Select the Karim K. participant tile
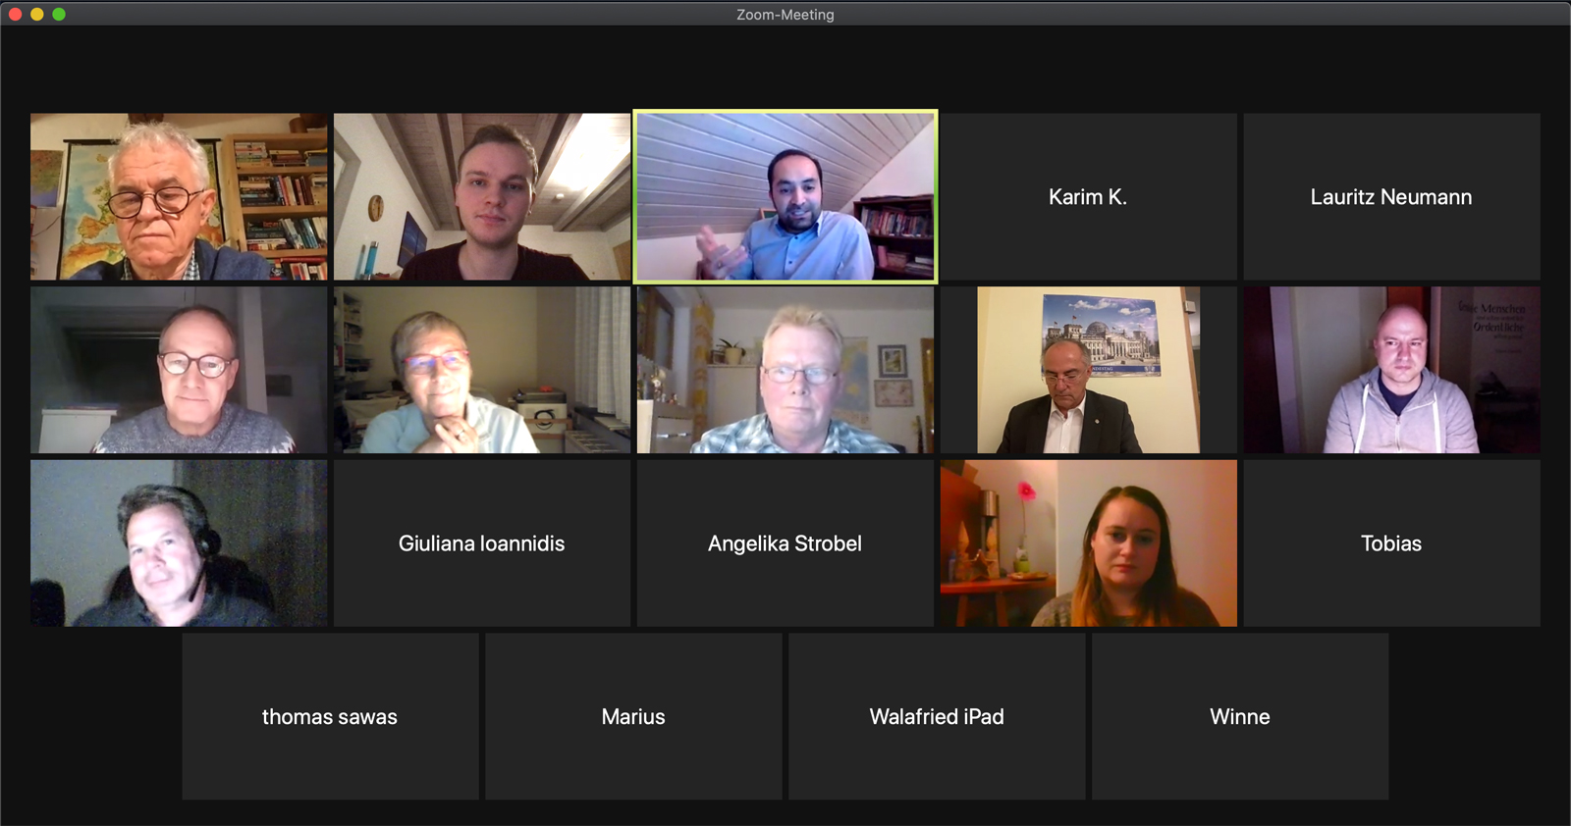This screenshot has width=1571, height=826. [x=1088, y=197]
